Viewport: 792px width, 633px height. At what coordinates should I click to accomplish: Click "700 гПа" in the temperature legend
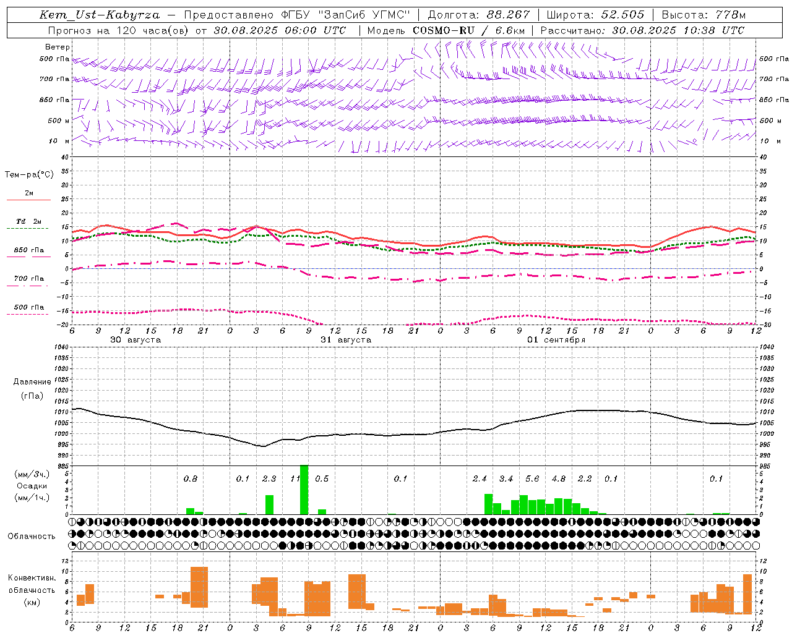coord(29,279)
